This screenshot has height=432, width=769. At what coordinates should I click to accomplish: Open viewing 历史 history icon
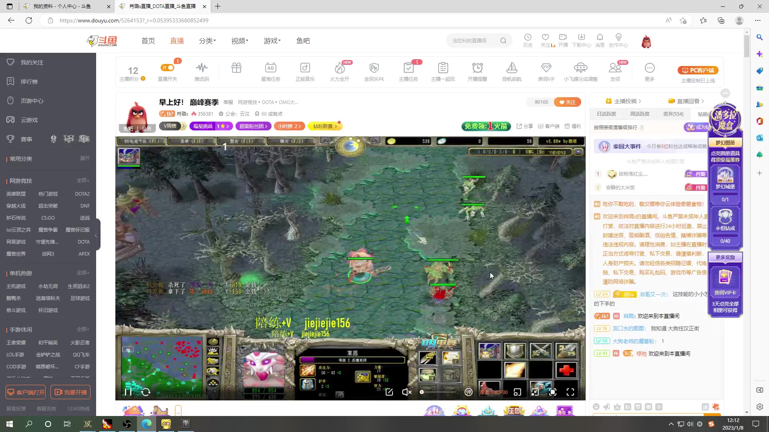[527, 38]
